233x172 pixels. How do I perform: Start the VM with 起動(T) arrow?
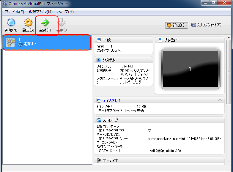click(x=45, y=23)
